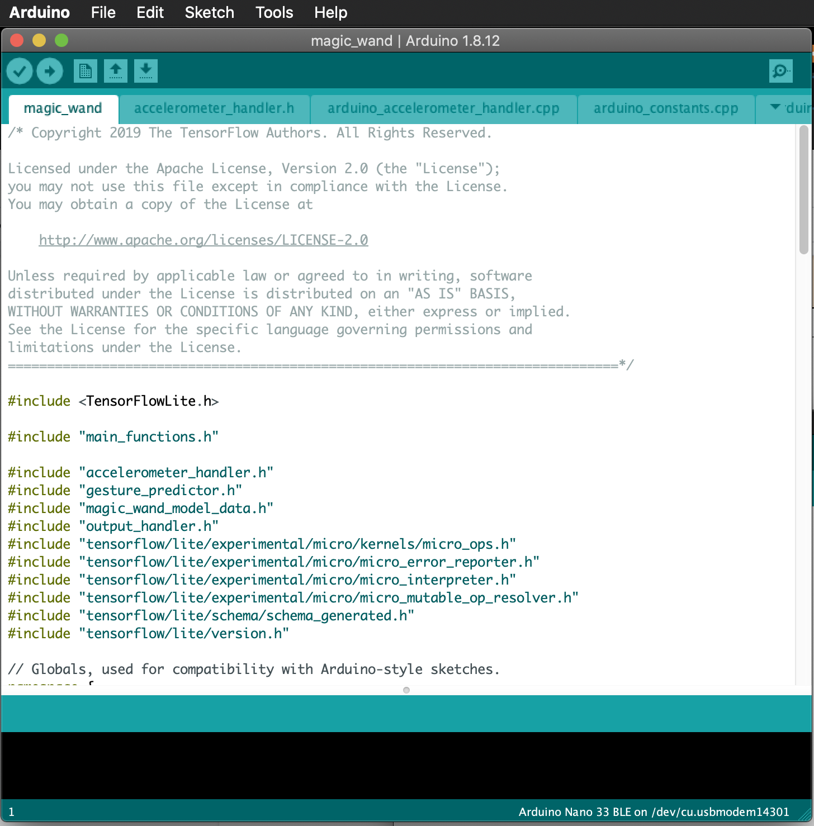
Task: Click the editor's vertical scrollbar thumb
Action: (804, 190)
